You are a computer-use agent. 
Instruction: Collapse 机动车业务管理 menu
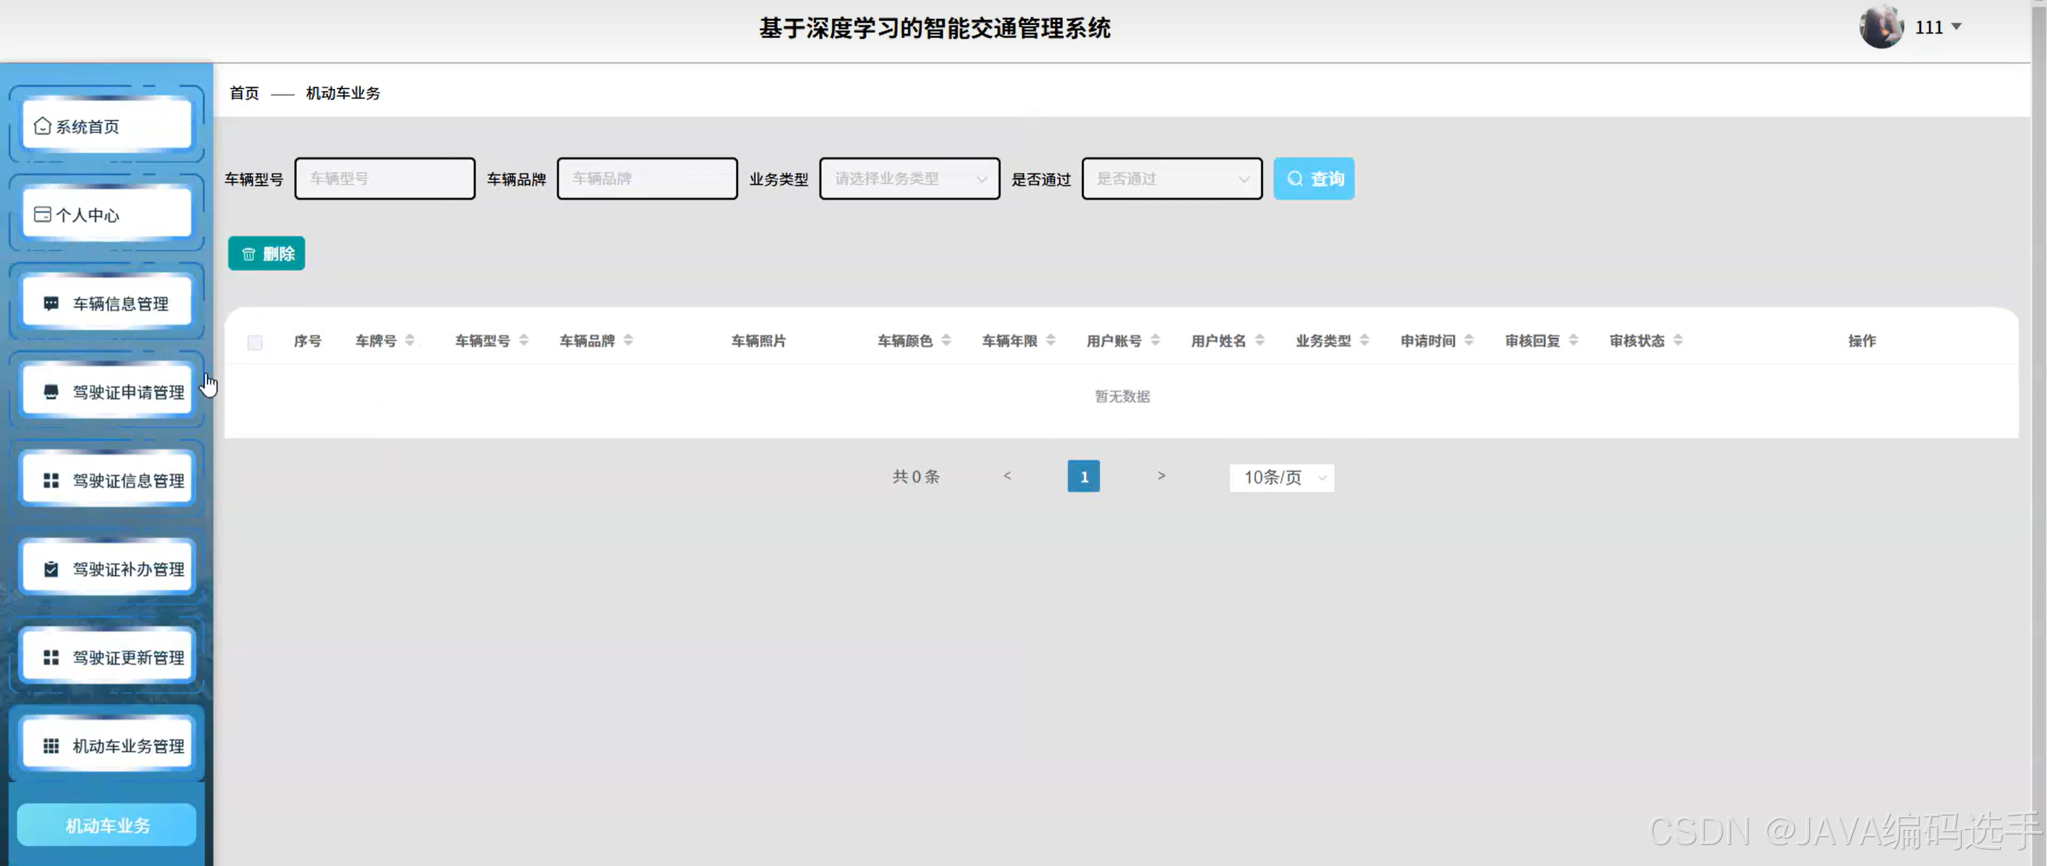point(106,745)
